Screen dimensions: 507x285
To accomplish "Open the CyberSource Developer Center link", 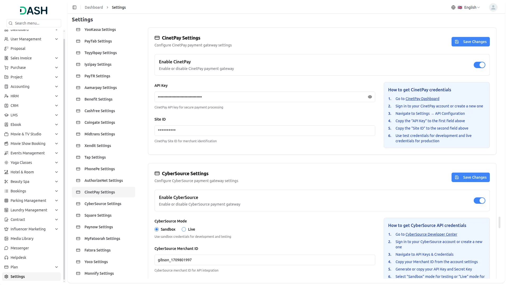I will pos(431,234).
